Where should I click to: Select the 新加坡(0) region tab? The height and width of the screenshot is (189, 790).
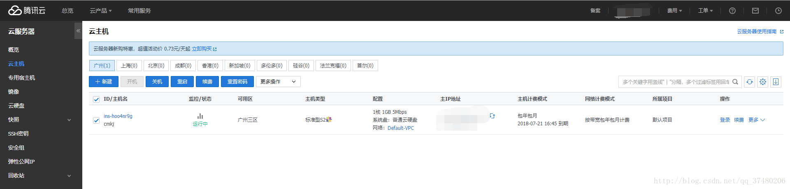(x=240, y=66)
